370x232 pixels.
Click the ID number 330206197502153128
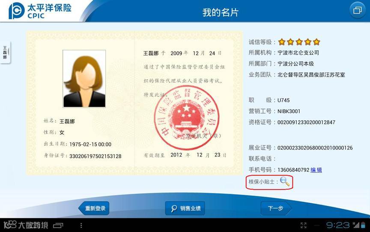click(95, 156)
